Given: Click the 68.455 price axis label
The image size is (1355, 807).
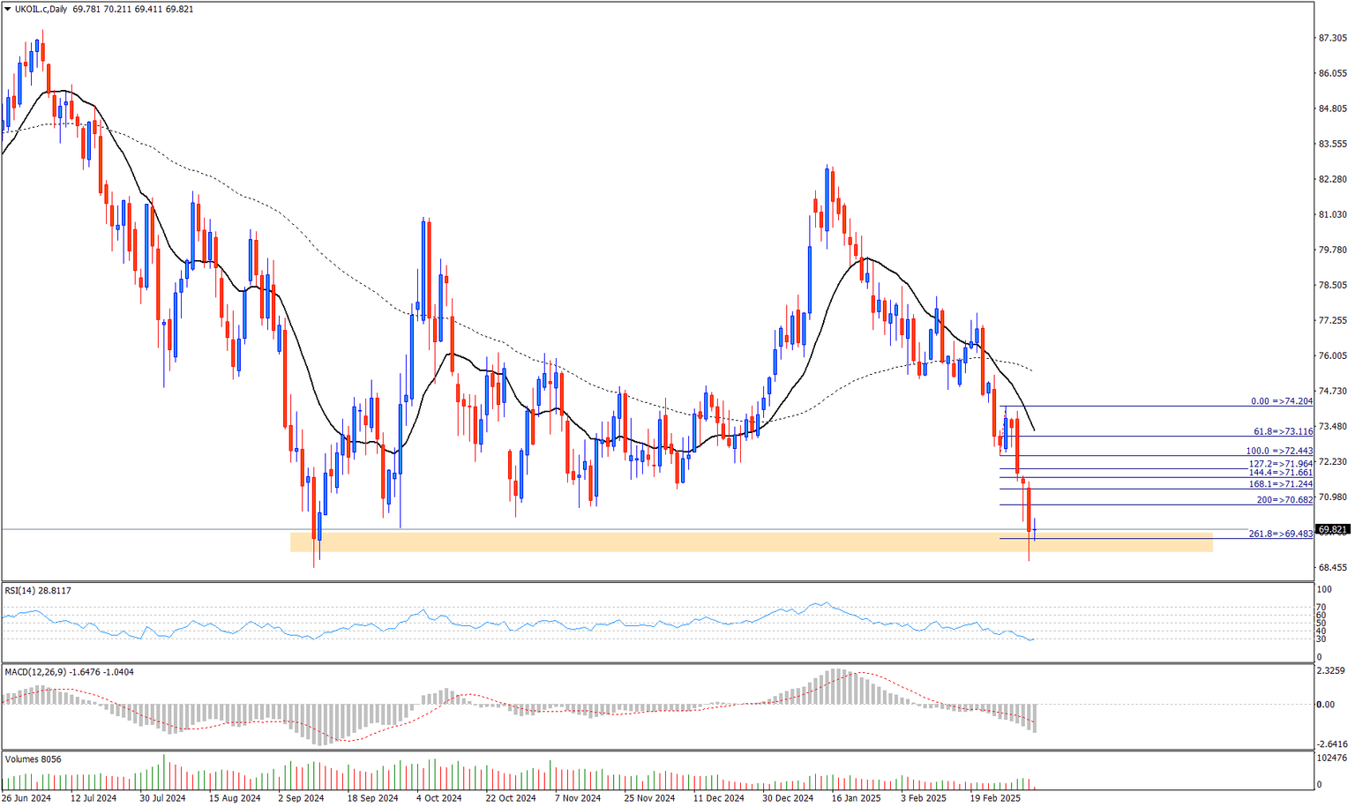Looking at the screenshot, I should pos(1332,567).
